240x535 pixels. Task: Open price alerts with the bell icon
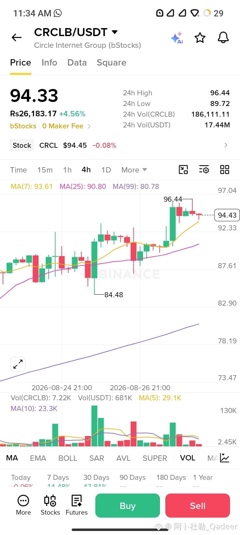[223, 37]
